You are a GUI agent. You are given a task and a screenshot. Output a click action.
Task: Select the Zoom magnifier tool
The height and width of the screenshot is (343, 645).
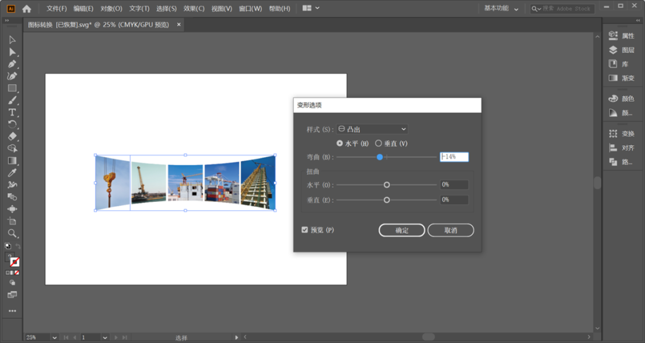(12, 234)
